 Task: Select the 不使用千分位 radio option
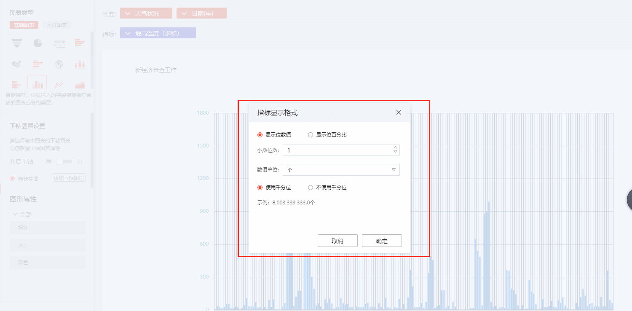click(x=311, y=188)
